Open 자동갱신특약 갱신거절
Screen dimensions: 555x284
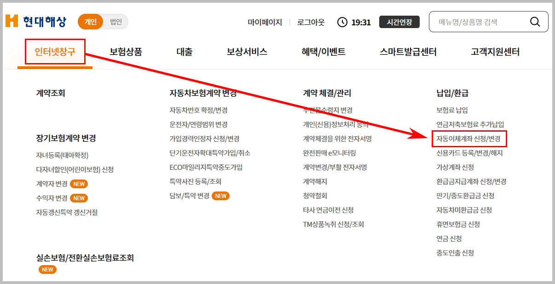[x=67, y=212]
